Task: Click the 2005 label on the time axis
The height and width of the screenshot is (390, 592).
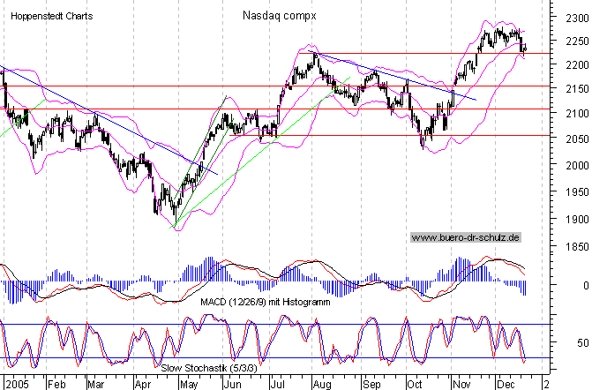Action: pos(18,385)
